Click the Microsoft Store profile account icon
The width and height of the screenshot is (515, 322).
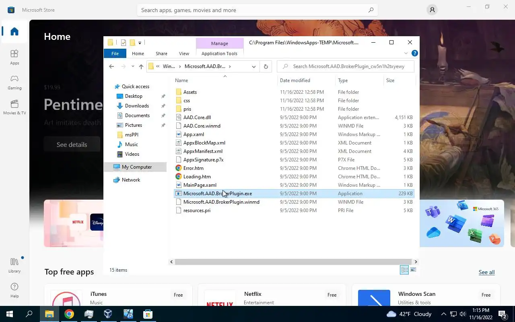432,10
